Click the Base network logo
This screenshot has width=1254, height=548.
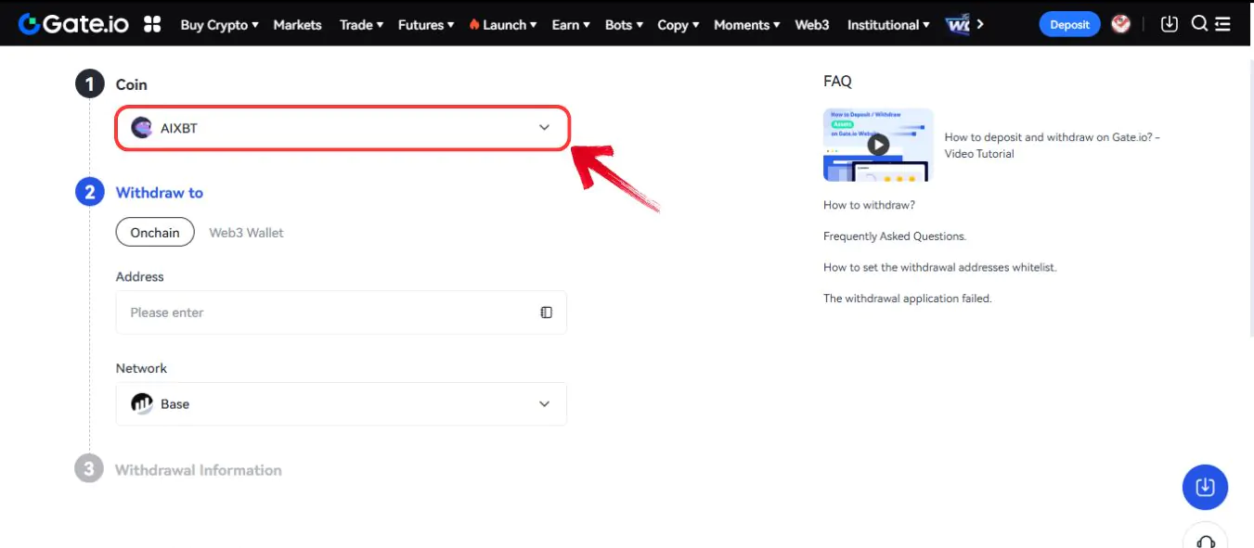pos(142,404)
